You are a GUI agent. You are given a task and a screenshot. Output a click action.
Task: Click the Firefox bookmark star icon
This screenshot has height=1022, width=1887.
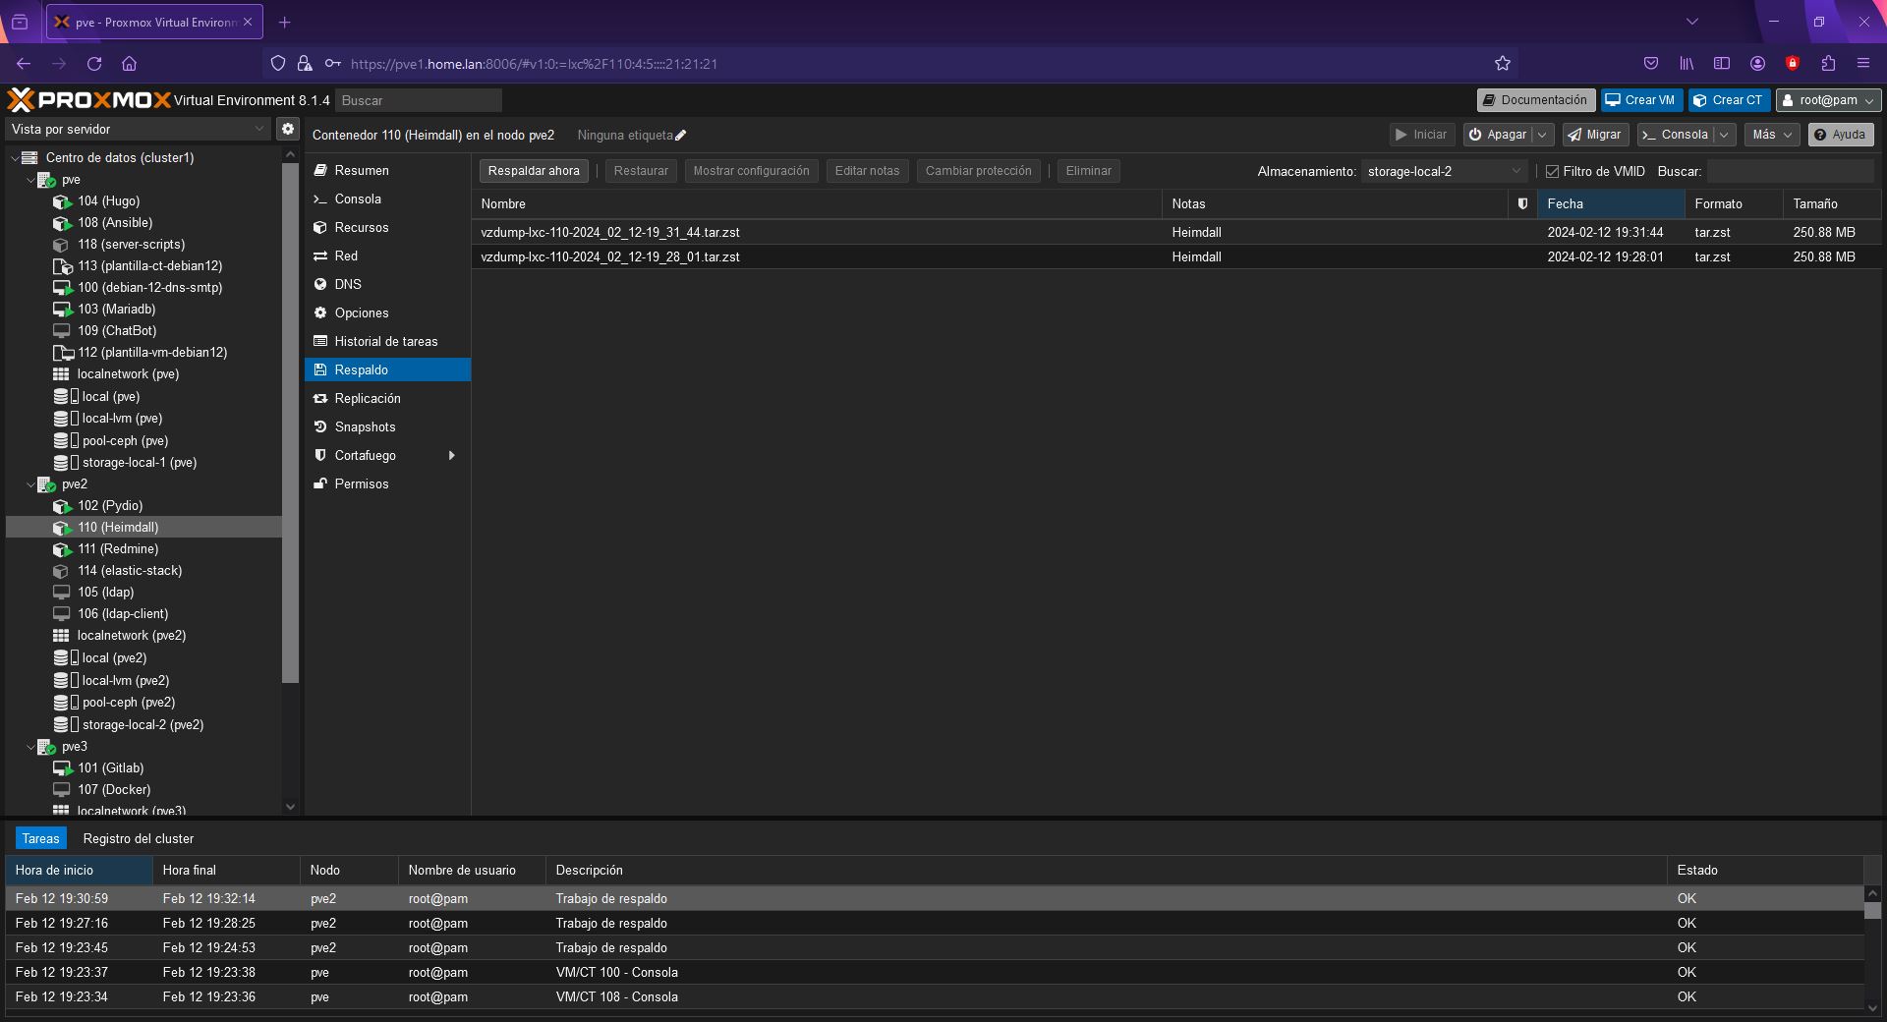click(1502, 64)
